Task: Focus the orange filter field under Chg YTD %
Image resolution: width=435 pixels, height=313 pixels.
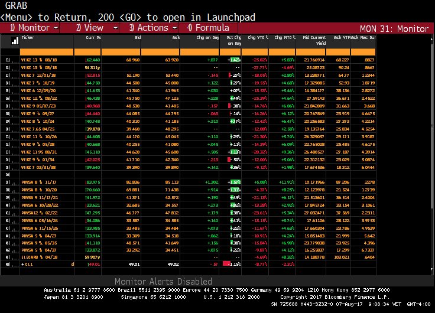Action: [255, 52]
